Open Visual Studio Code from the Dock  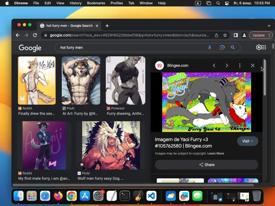click(151, 196)
